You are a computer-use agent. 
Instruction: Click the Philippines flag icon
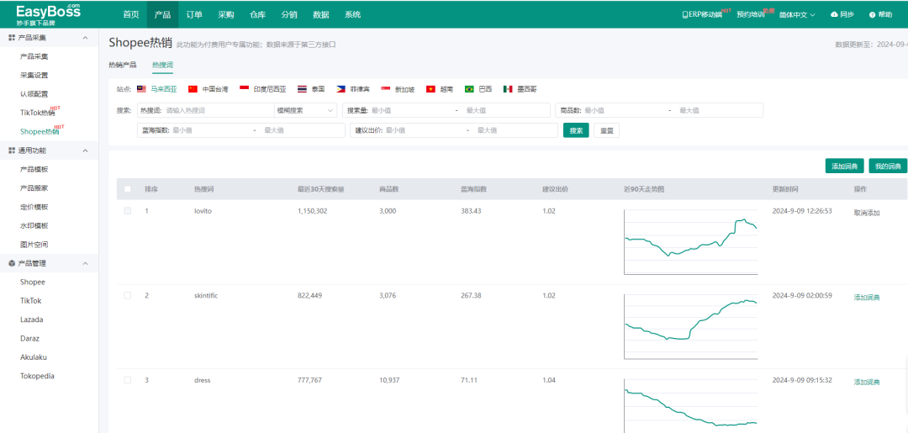[x=341, y=89]
